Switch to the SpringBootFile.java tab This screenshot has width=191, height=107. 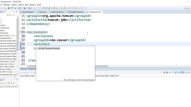point(75,12)
